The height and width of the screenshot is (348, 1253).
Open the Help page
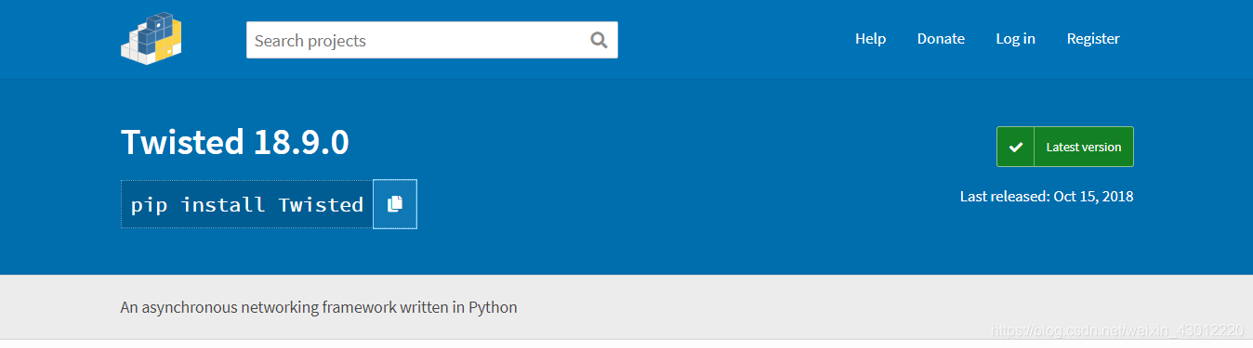tap(870, 39)
